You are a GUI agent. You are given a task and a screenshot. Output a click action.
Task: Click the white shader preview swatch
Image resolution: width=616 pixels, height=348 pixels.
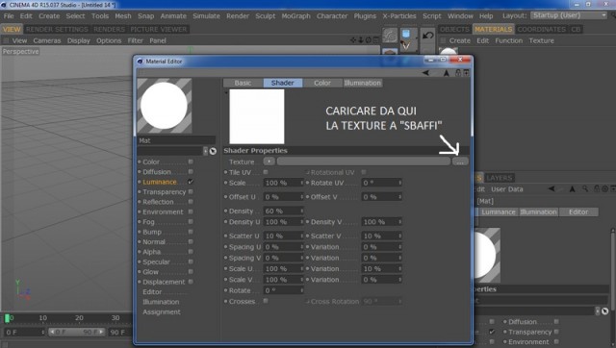point(257,116)
